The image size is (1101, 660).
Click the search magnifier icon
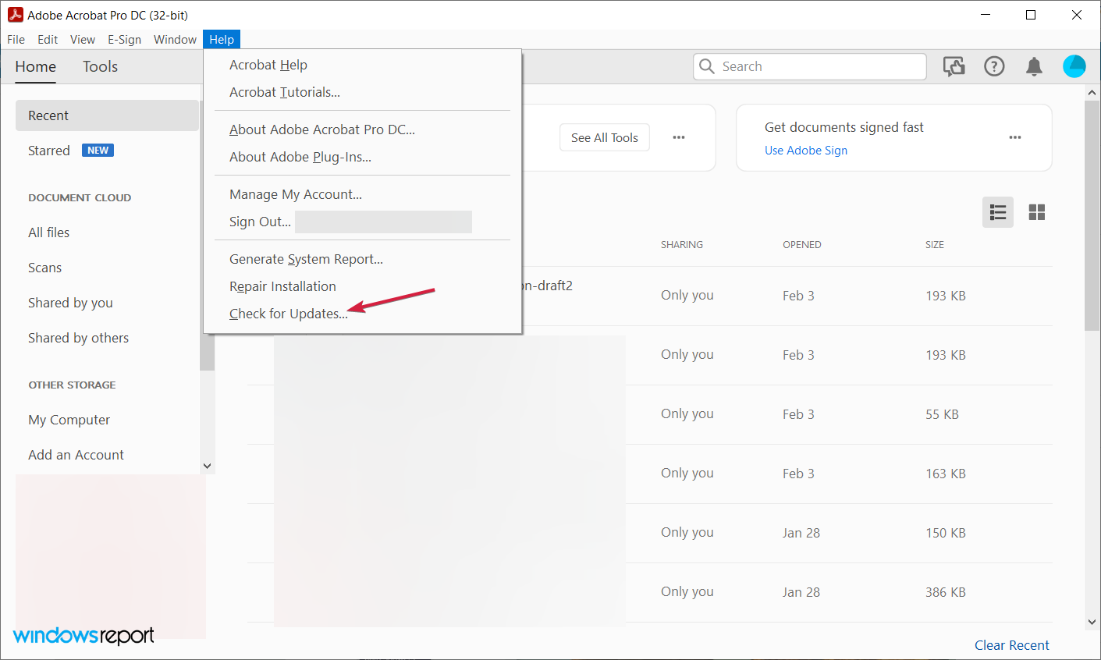pos(707,67)
